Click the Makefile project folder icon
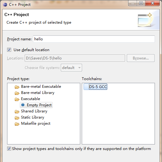This screenshot has width=162, height=162. (17, 124)
